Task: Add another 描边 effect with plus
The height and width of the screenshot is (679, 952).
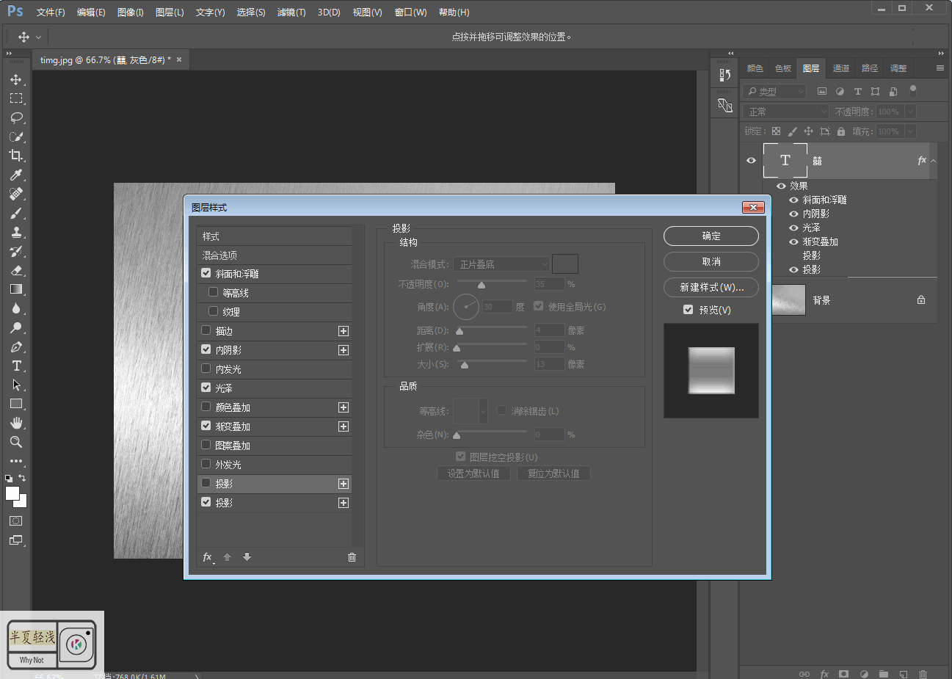Action: click(343, 331)
